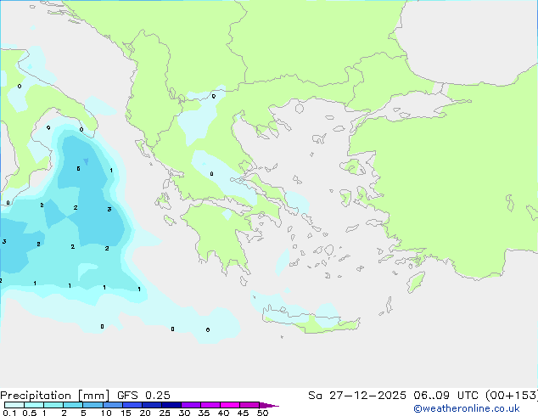This screenshot has height=416, width=538.
Task: Pick the 45–50 mm legend swatch
Action: pyautogui.click(x=249, y=405)
